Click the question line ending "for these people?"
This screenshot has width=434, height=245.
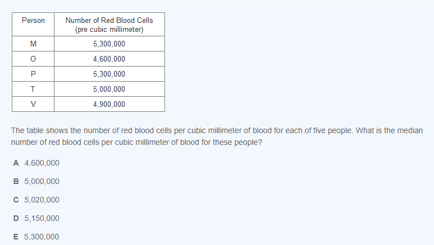click(136, 142)
